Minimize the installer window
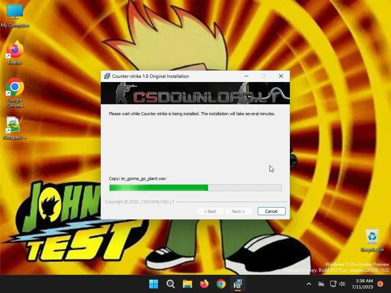Viewport: 391px width, 293px height. point(246,76)
